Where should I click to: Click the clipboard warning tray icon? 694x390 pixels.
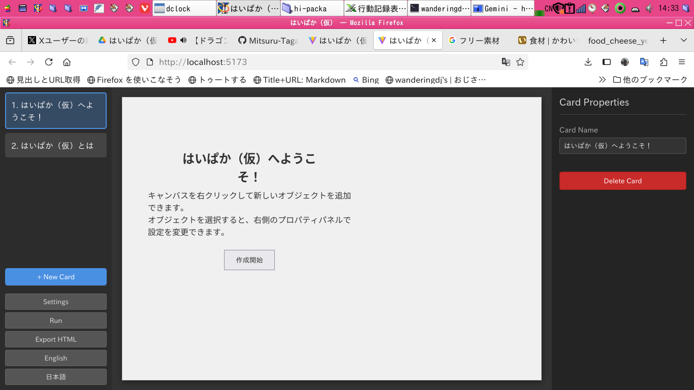click(x=570, y=8)
